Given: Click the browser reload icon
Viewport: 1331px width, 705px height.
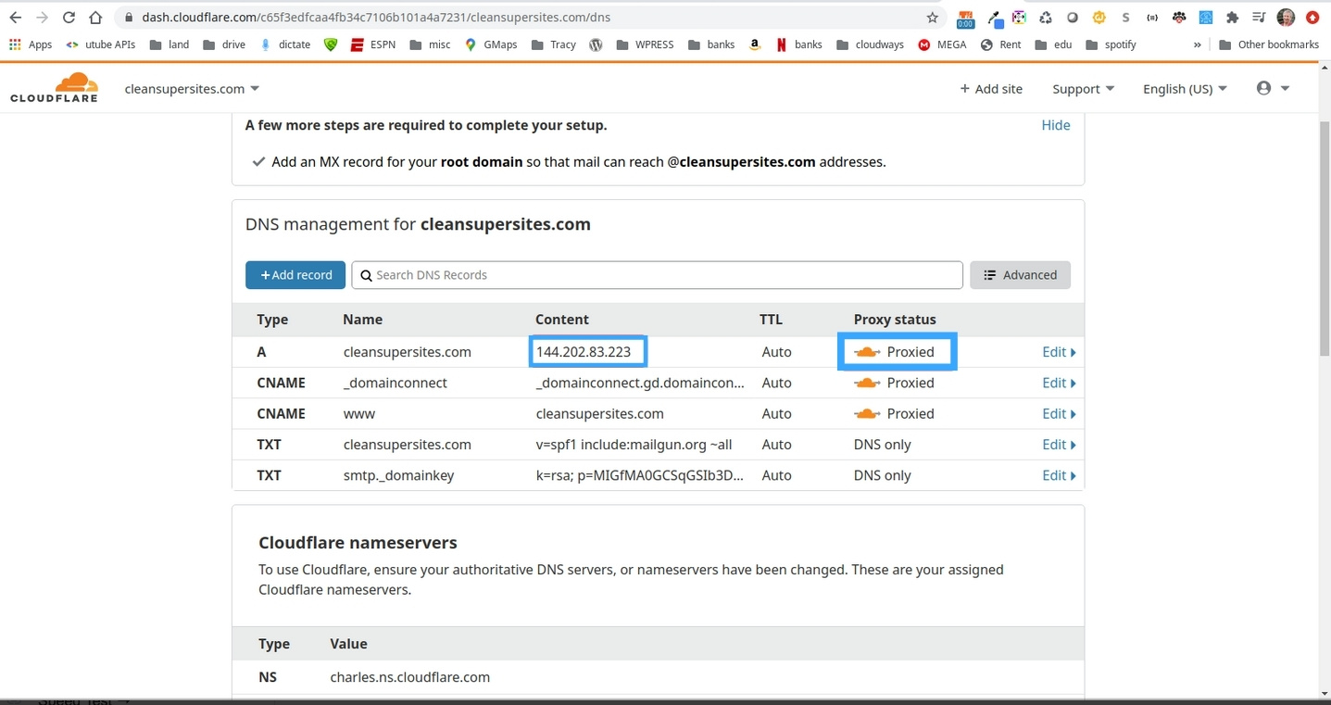Looking at the screenshot, I should point(69,18).
